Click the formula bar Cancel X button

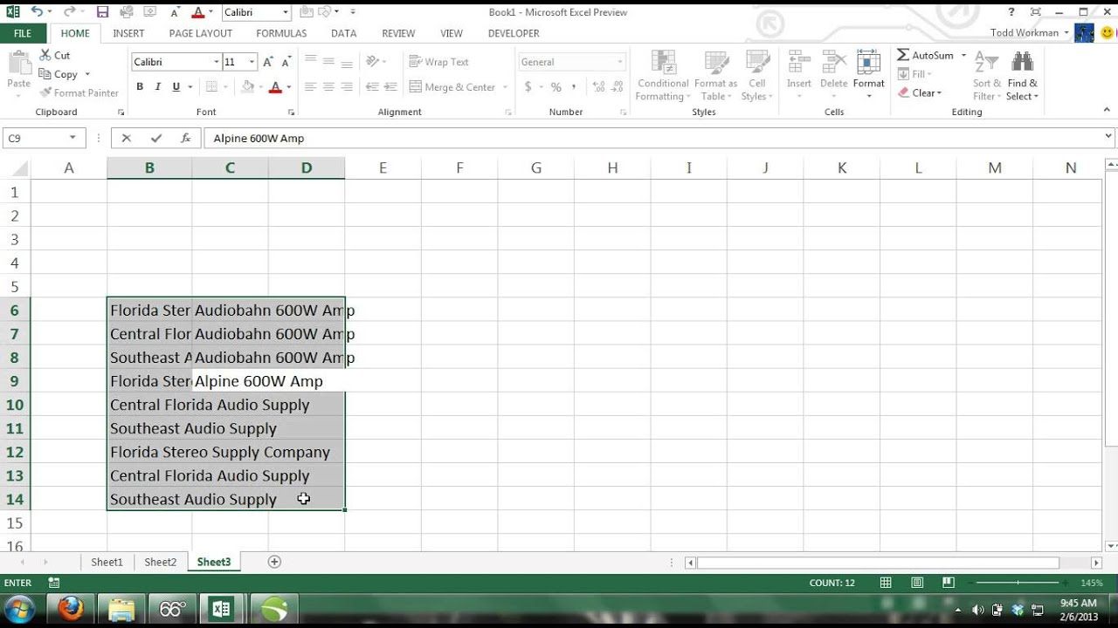pyautogui.click(x=127, y=138)
